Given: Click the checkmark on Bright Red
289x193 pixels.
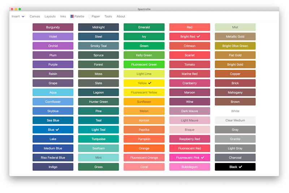Looking at the screenshot, I should point(198,37).
